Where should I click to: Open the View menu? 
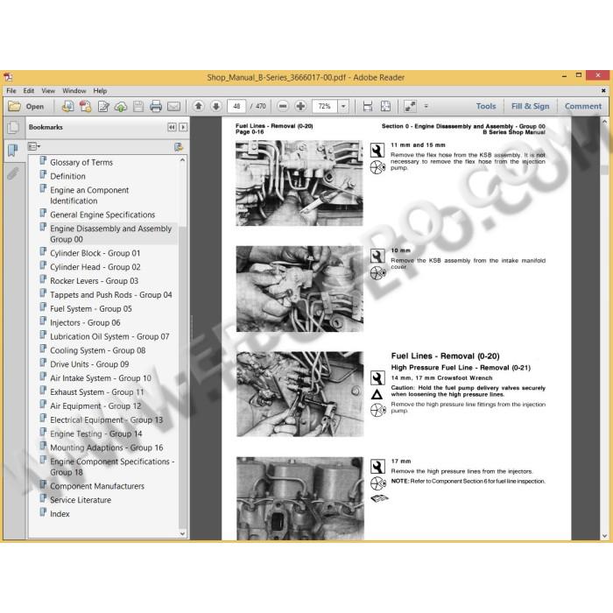48,91
